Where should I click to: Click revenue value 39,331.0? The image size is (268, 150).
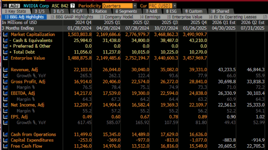[x=198, y=70]
